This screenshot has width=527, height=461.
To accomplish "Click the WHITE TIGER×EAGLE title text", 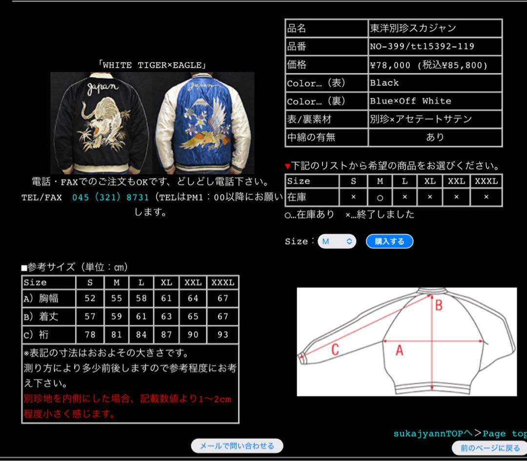I will [x=153, y=65].
